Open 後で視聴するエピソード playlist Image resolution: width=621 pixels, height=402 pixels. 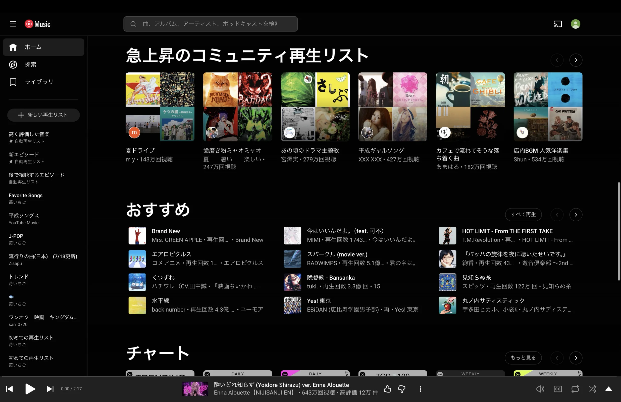point(43,178)
